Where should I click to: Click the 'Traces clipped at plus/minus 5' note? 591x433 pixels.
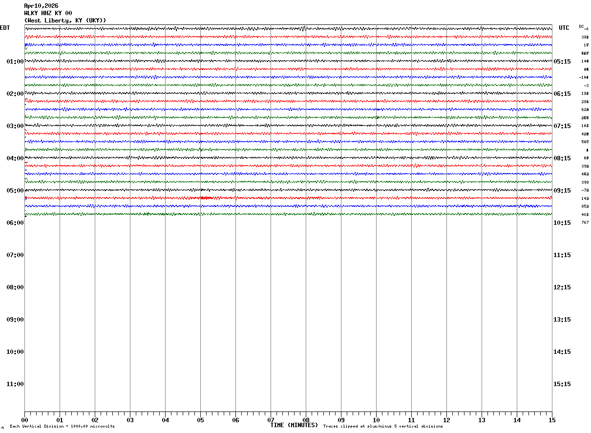click(383, 427)
